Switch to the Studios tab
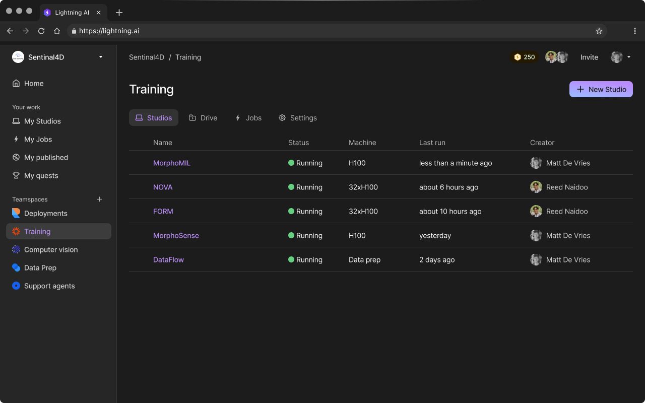 click(154, 118)
